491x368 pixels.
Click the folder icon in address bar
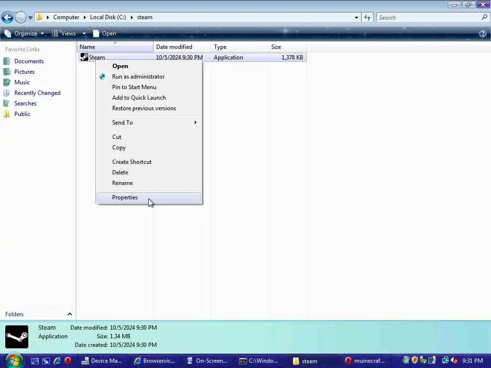39,17
